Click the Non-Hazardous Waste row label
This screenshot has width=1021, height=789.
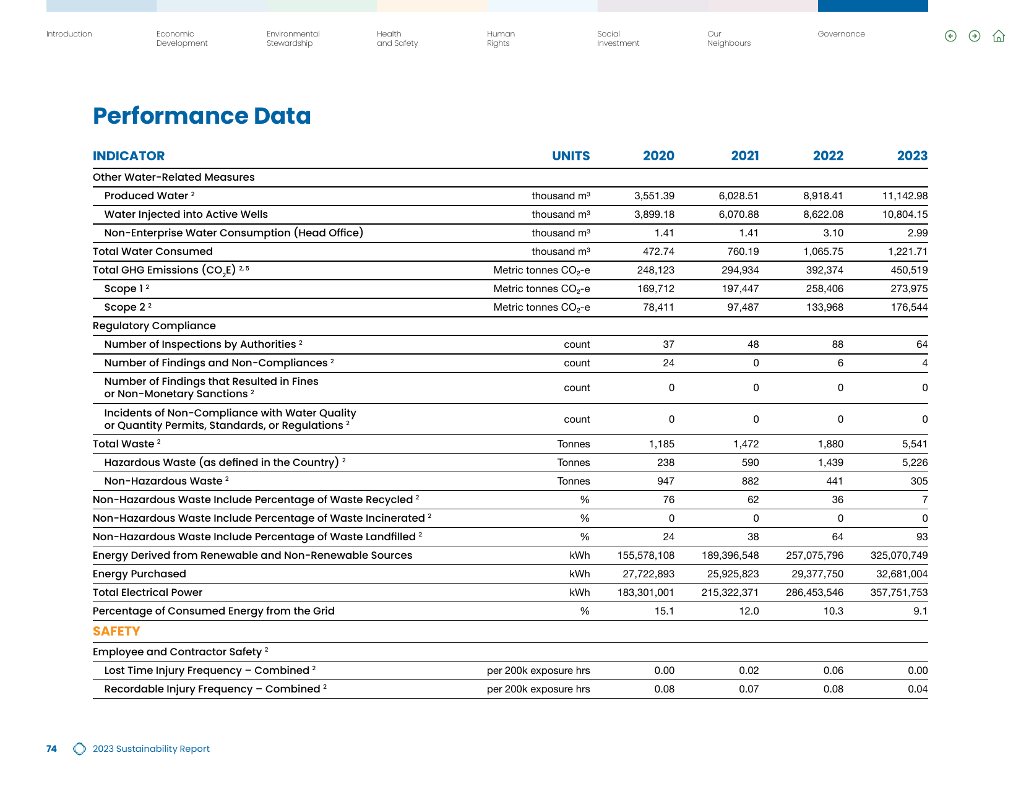[166, 481]
